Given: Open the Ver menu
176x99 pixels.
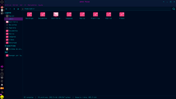Looking at the screenshot, I should click(21, 5).
